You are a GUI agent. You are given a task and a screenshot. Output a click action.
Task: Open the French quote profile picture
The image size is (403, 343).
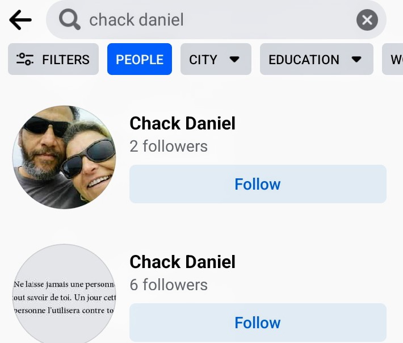(64, 294)
